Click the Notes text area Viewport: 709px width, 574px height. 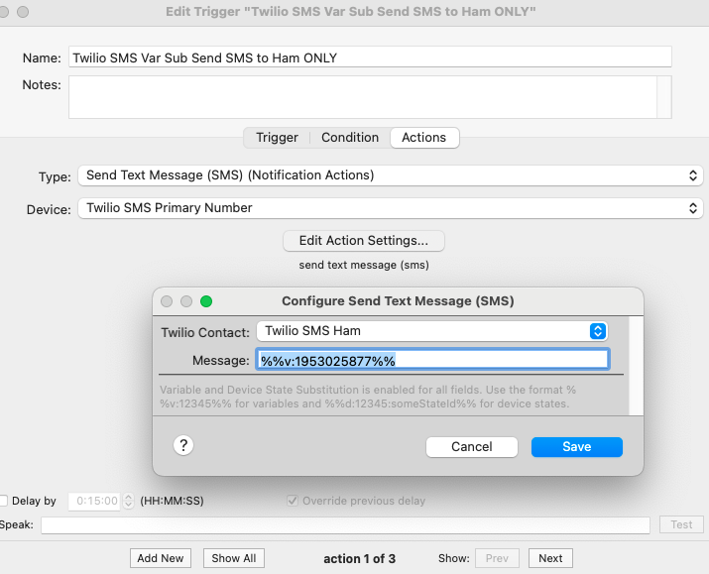click(363, 97)
